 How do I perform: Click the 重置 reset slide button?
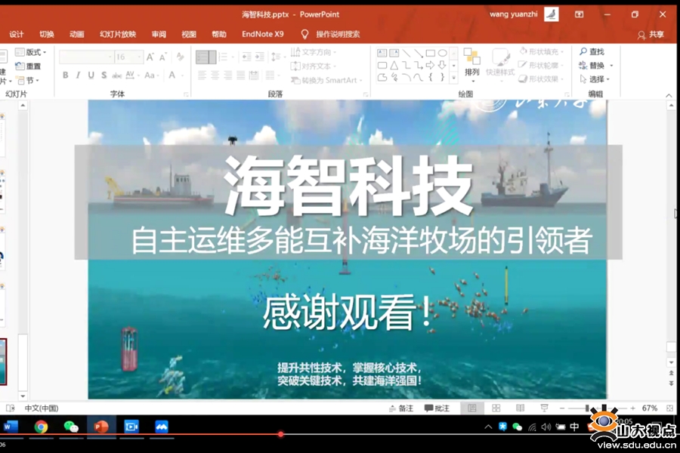point(32,66)
